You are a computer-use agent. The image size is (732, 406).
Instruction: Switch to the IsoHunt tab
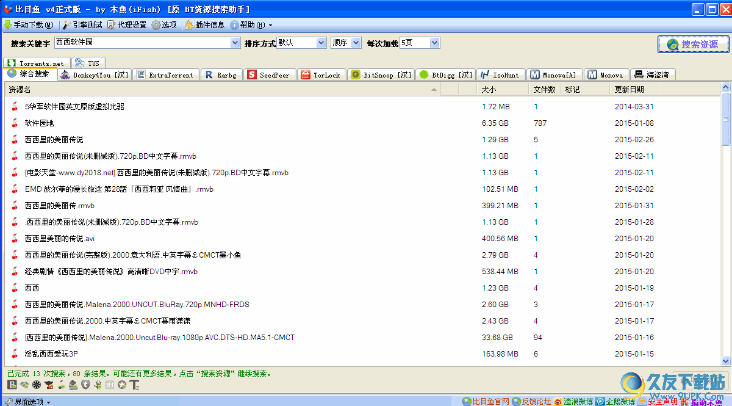500,74
